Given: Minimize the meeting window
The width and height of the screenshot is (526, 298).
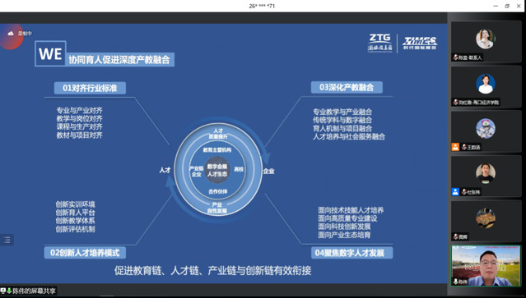Looking at the screenshot, I should click(496, 6).
